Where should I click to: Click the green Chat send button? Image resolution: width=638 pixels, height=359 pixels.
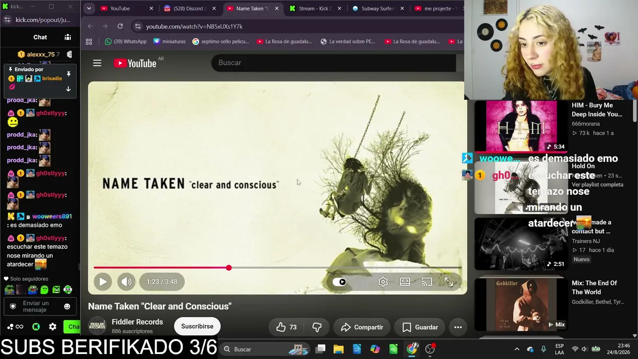tap(72, 327)
